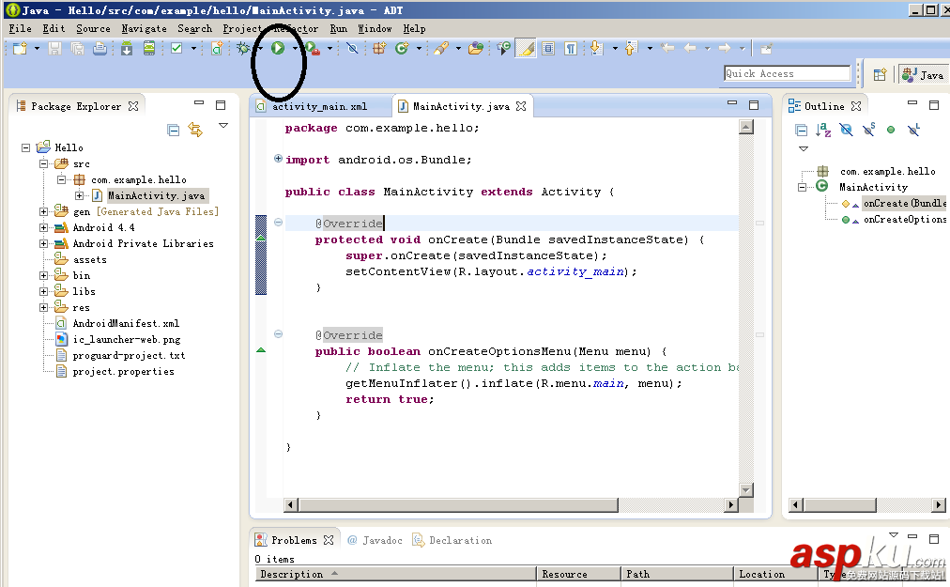Close the MainActivity.java editor tab
The height and width of the screenshot is (587, 950).
tap(521, 106)
